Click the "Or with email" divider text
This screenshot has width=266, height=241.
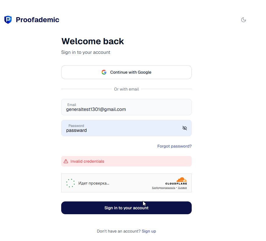pos(126,89)
